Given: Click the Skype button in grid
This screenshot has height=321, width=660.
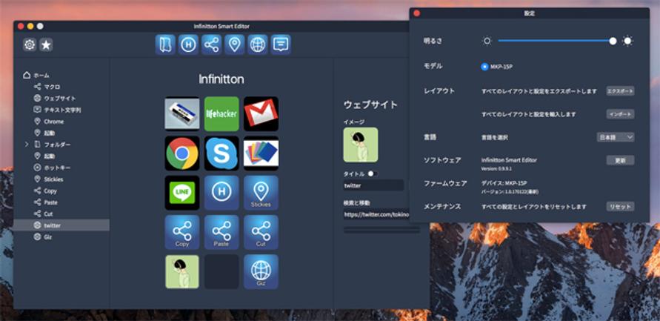Looking at the screenshot, I should click(221, 153).
